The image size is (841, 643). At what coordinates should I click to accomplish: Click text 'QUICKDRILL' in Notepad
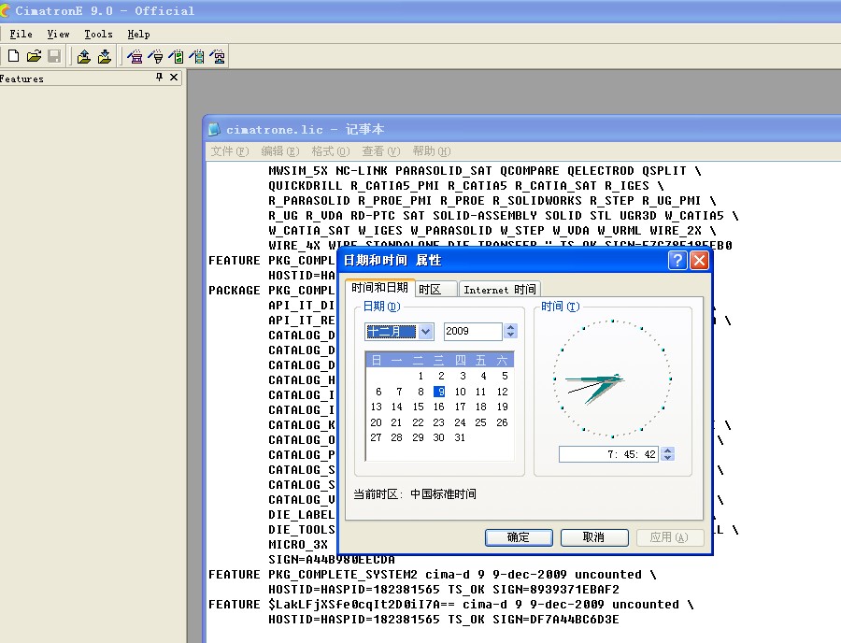tap(306, 186)
